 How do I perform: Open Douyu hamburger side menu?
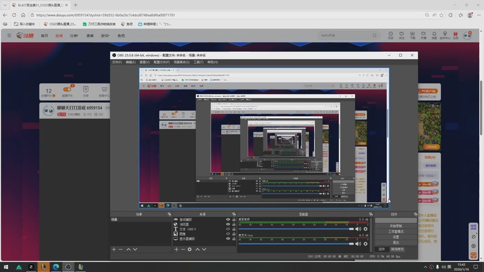coord(9,36)
